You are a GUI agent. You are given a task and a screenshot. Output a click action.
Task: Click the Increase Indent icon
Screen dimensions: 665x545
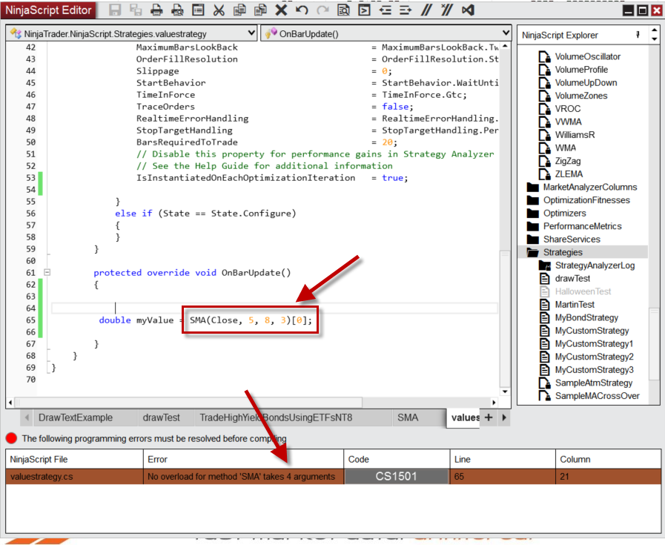tap(406, 10)
